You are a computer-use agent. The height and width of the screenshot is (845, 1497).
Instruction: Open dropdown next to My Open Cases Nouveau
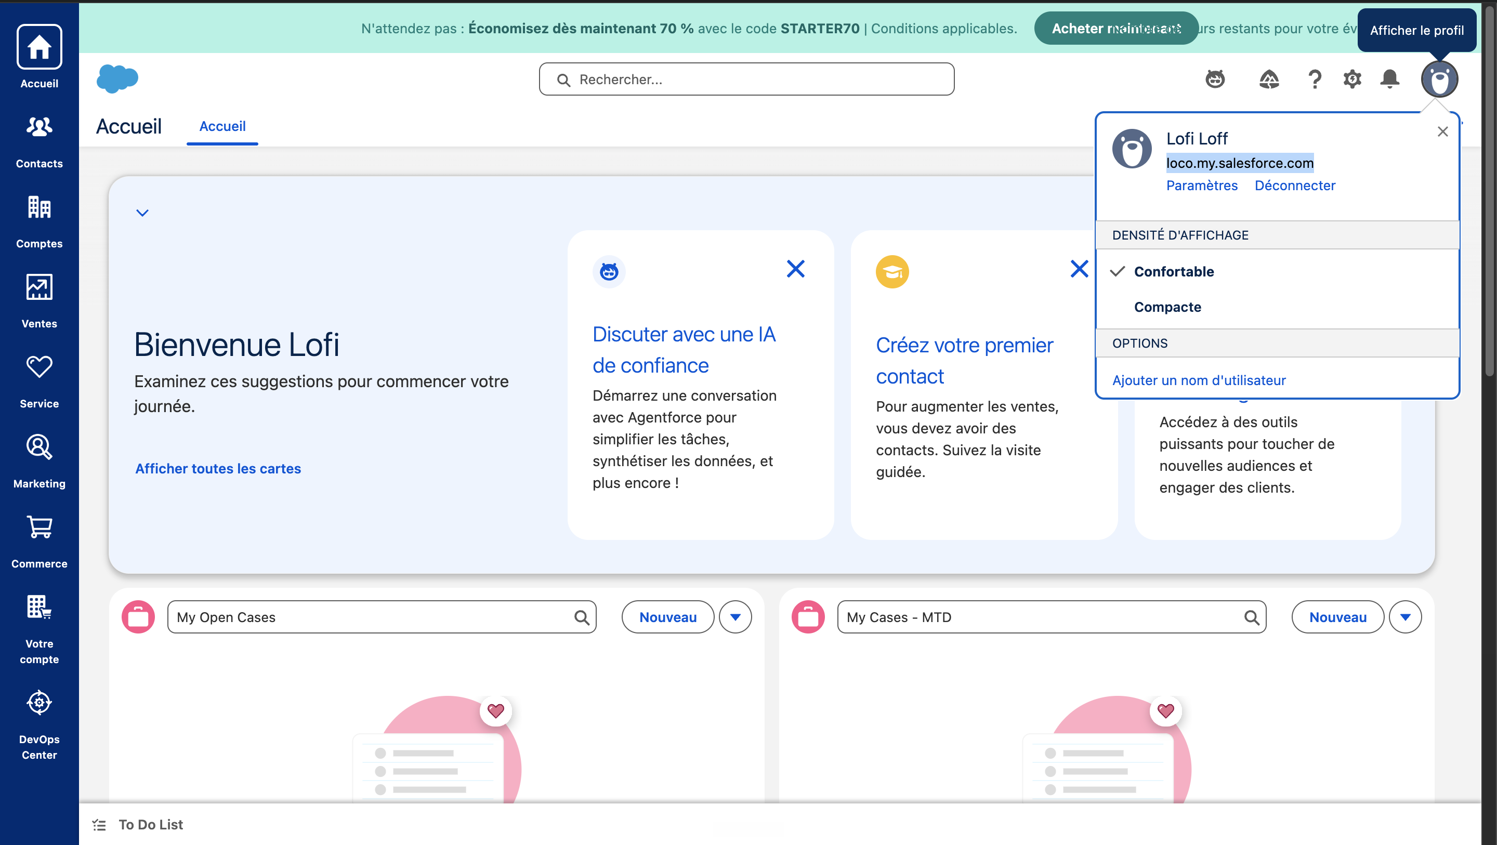coord(735,617)
